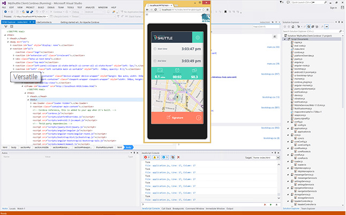Click the Visual Studio logo icon
346x215 pixels.
tap(4, 3)
